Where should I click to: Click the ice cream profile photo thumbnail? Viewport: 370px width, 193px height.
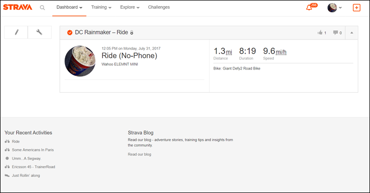pos(80,61)
